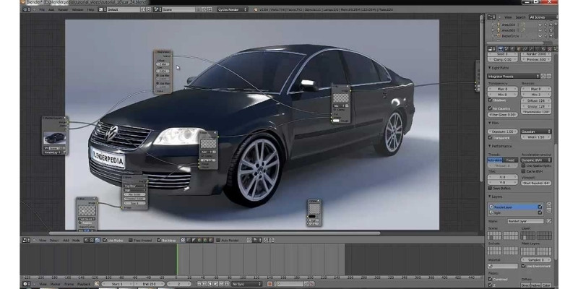This screenshot has width=578, height=289.
Task: Open the Integrator Presets dropdown
Action: point(514,77)
